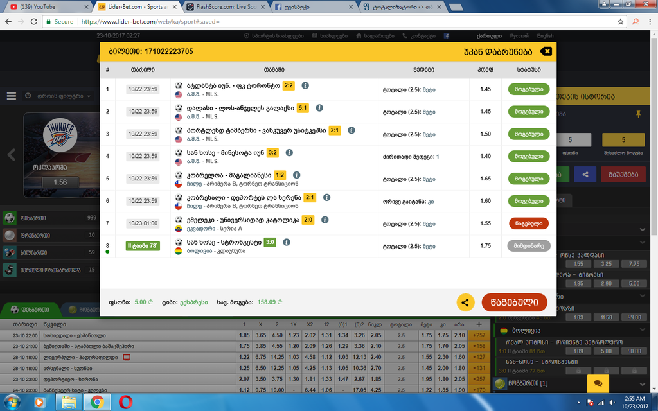The height and width of the screenshot is (411, 658).
Task: Click red წაგებული status on row 7
Action: click(529, 223)
